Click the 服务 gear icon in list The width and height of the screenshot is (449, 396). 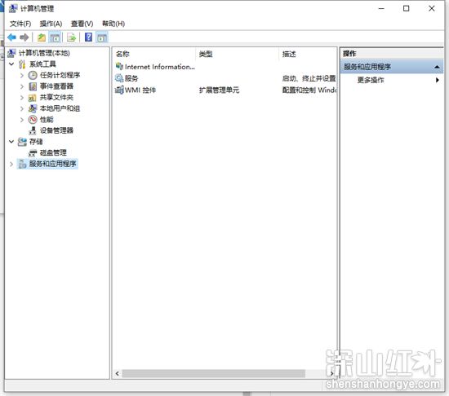pos(119,78)
